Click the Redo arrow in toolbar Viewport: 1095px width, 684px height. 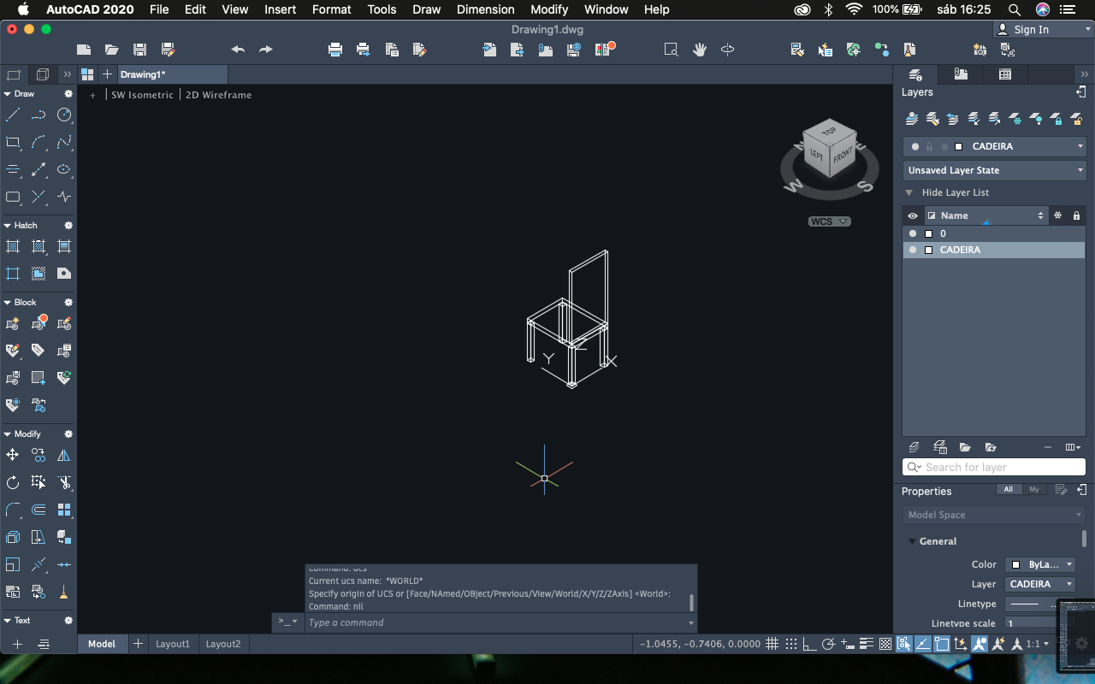pos(266,50)
